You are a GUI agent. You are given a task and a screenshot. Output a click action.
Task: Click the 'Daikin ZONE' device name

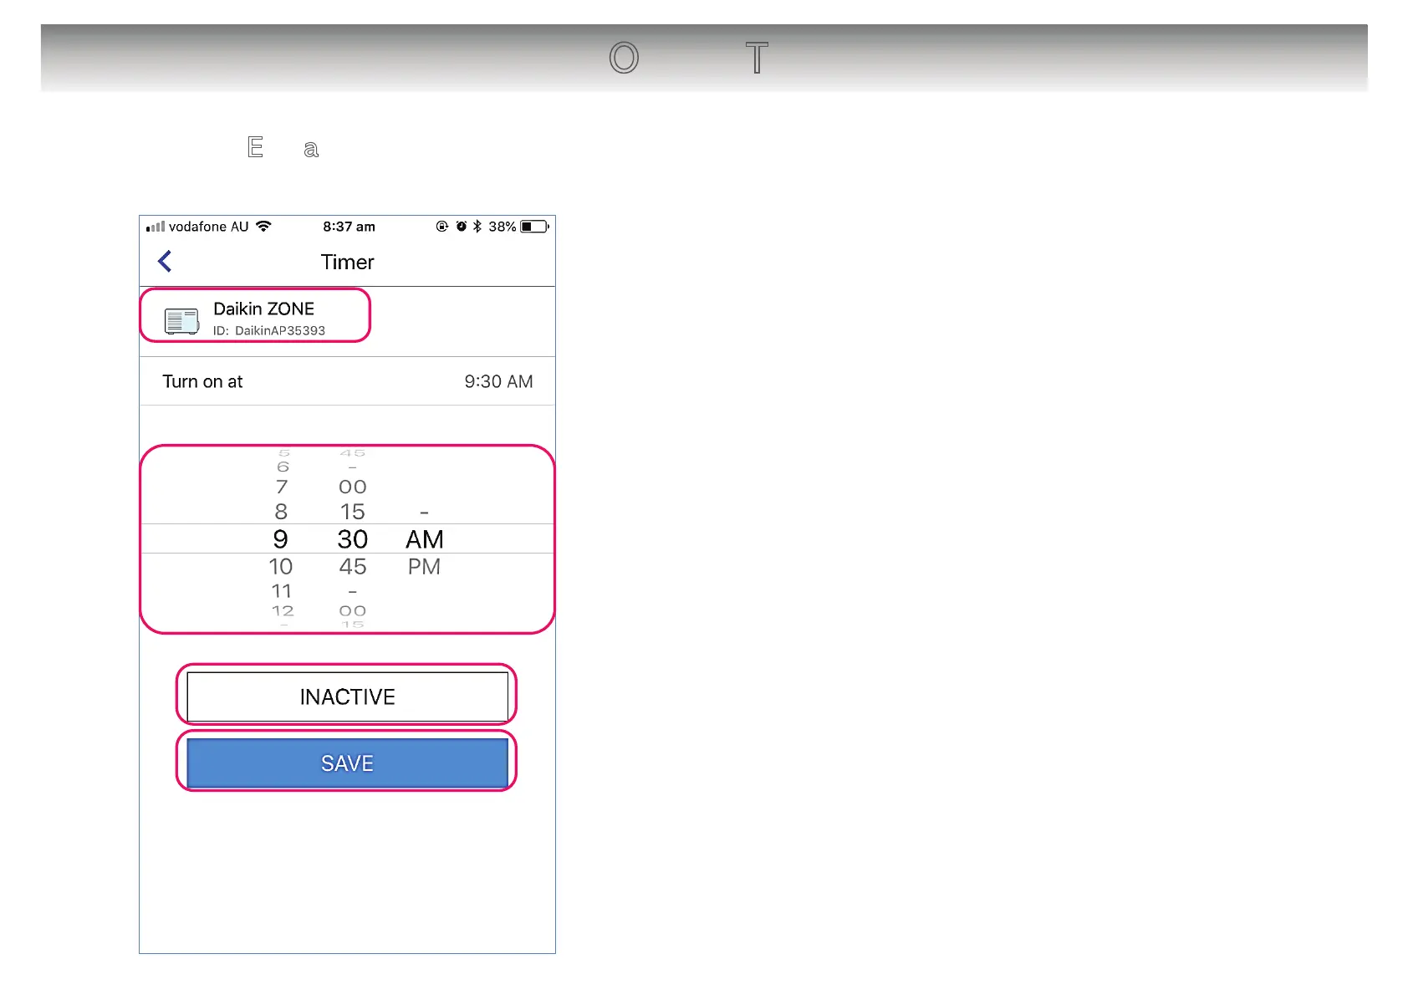[263, 309]
